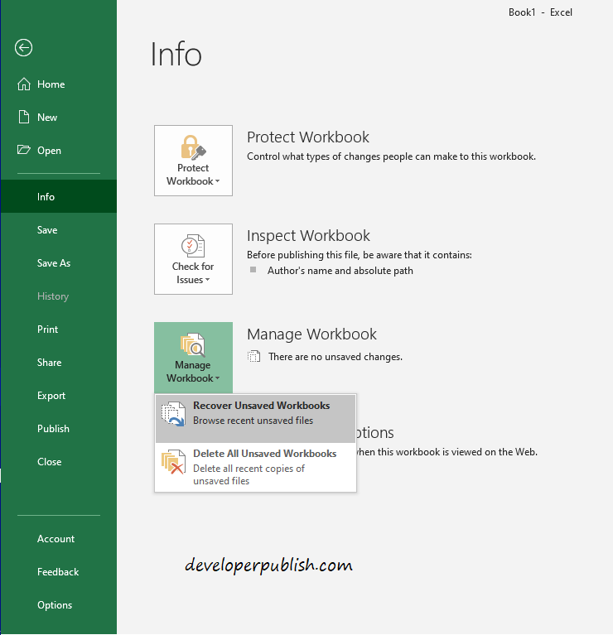Screen dimensions: 613x635
Task: Expand the Check for Issues dropdown arrow
Action: (207, 280)
